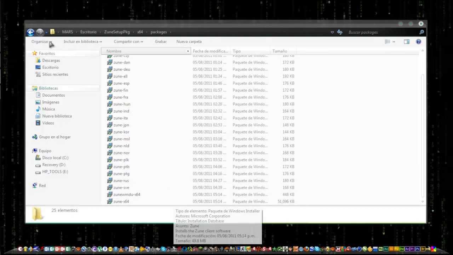Viewport: 453px width, 255px height.
Task: Click the installer icon of zune-x64
Action: 110,202
